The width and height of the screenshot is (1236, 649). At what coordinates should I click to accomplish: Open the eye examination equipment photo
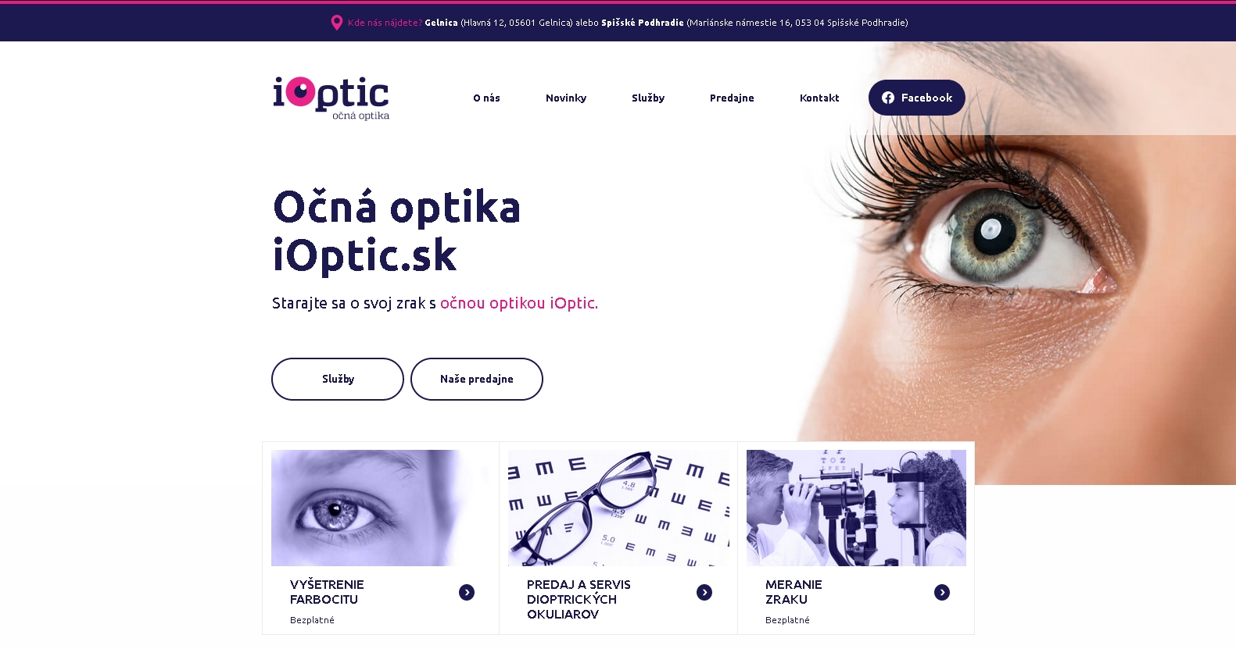tap(856, 508)
